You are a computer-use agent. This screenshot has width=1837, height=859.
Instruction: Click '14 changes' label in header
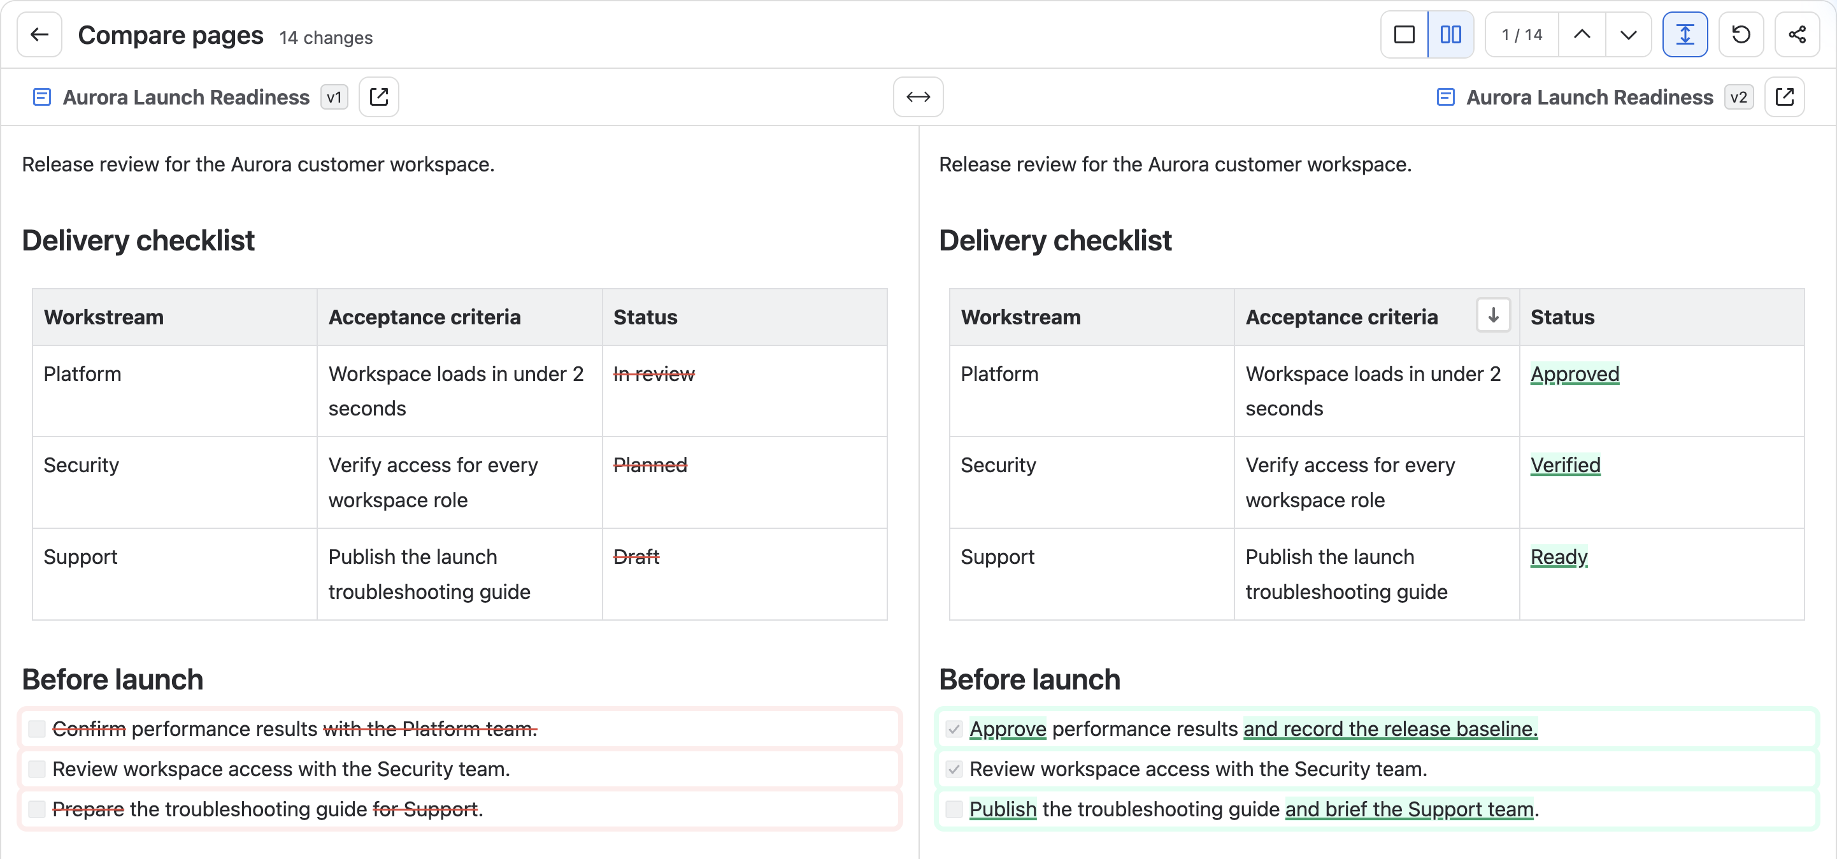(326, 37)
